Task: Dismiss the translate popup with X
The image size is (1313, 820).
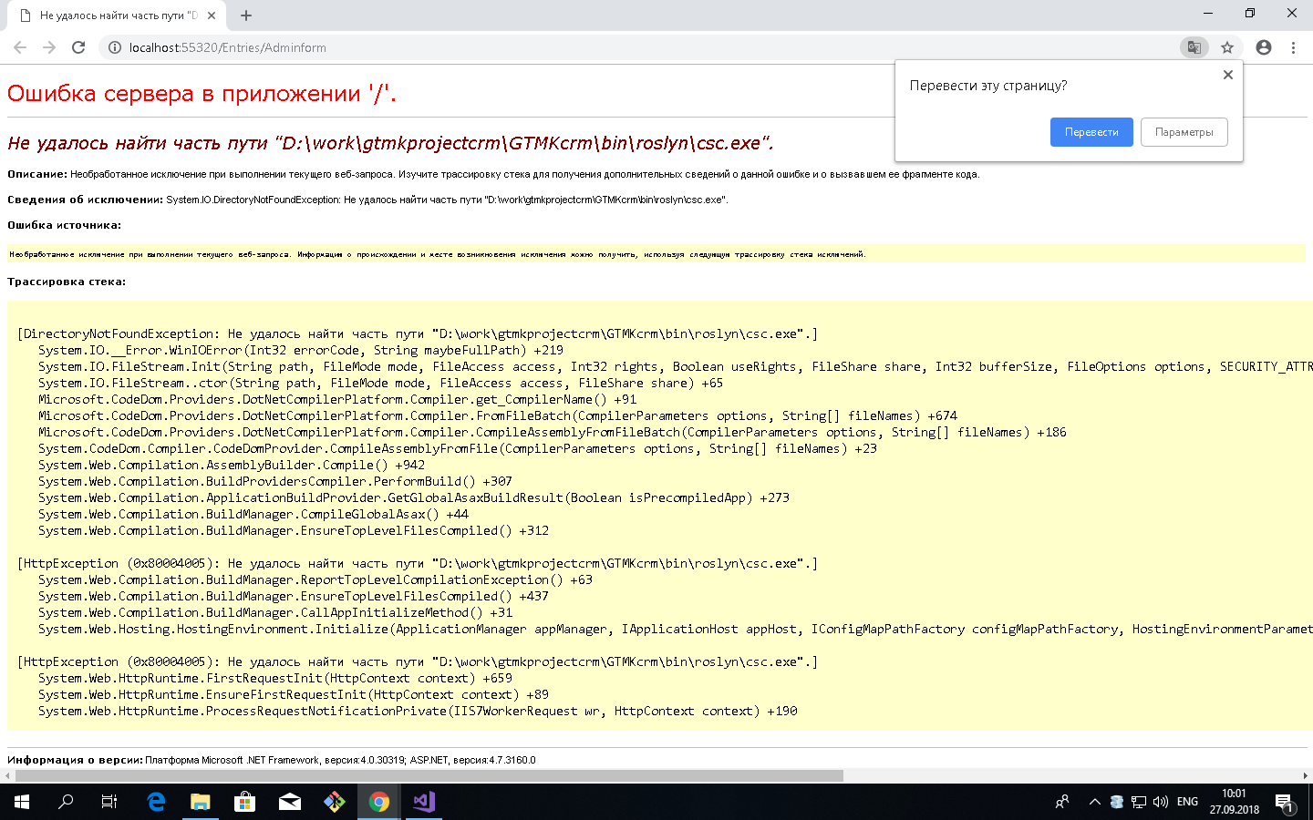Action: tap(1228, 75)
